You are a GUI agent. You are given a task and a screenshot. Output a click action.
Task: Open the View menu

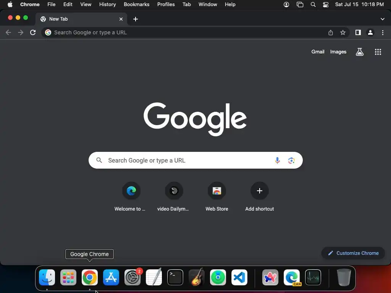(86, 5)
